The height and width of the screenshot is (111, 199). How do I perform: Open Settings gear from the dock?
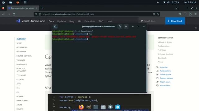tap(110, 107)
